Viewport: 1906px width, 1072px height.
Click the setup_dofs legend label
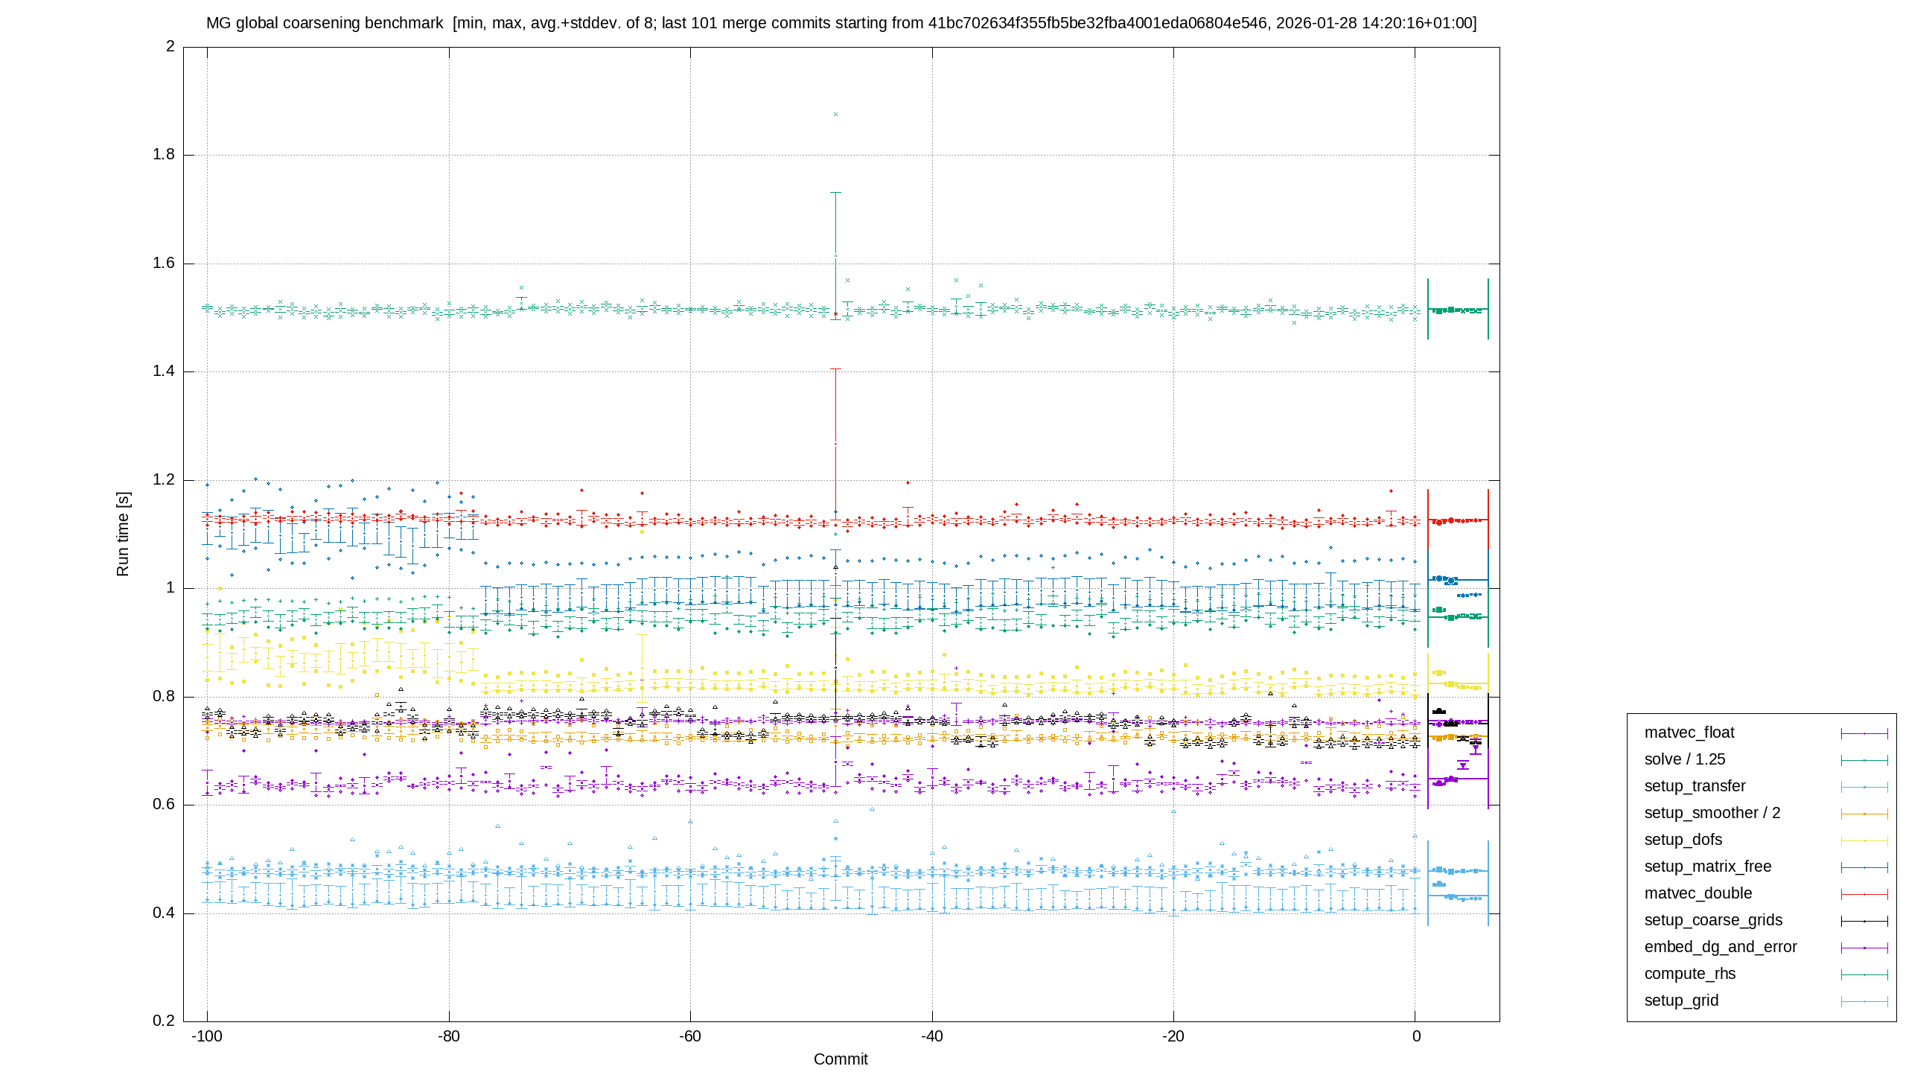pos(1683,840)
